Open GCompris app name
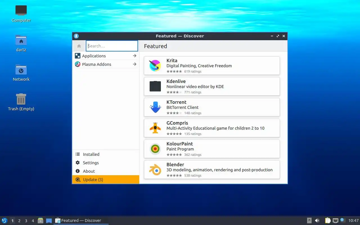This screenshot has width=360, height=225. 177,123
